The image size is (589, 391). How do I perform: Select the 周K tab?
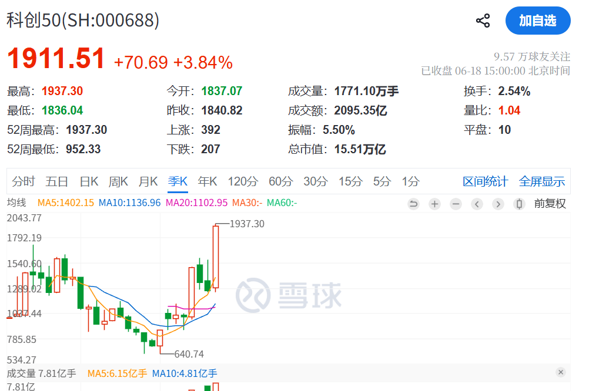coord(118,181)
